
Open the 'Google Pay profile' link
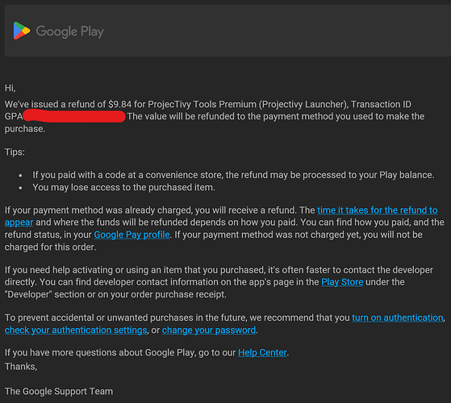tap(132, 235)
